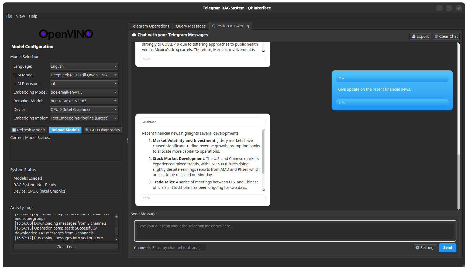Open the Device selection dropdown
The width and height of the screenshot is (468, 270).
click(x=84, y=110)
